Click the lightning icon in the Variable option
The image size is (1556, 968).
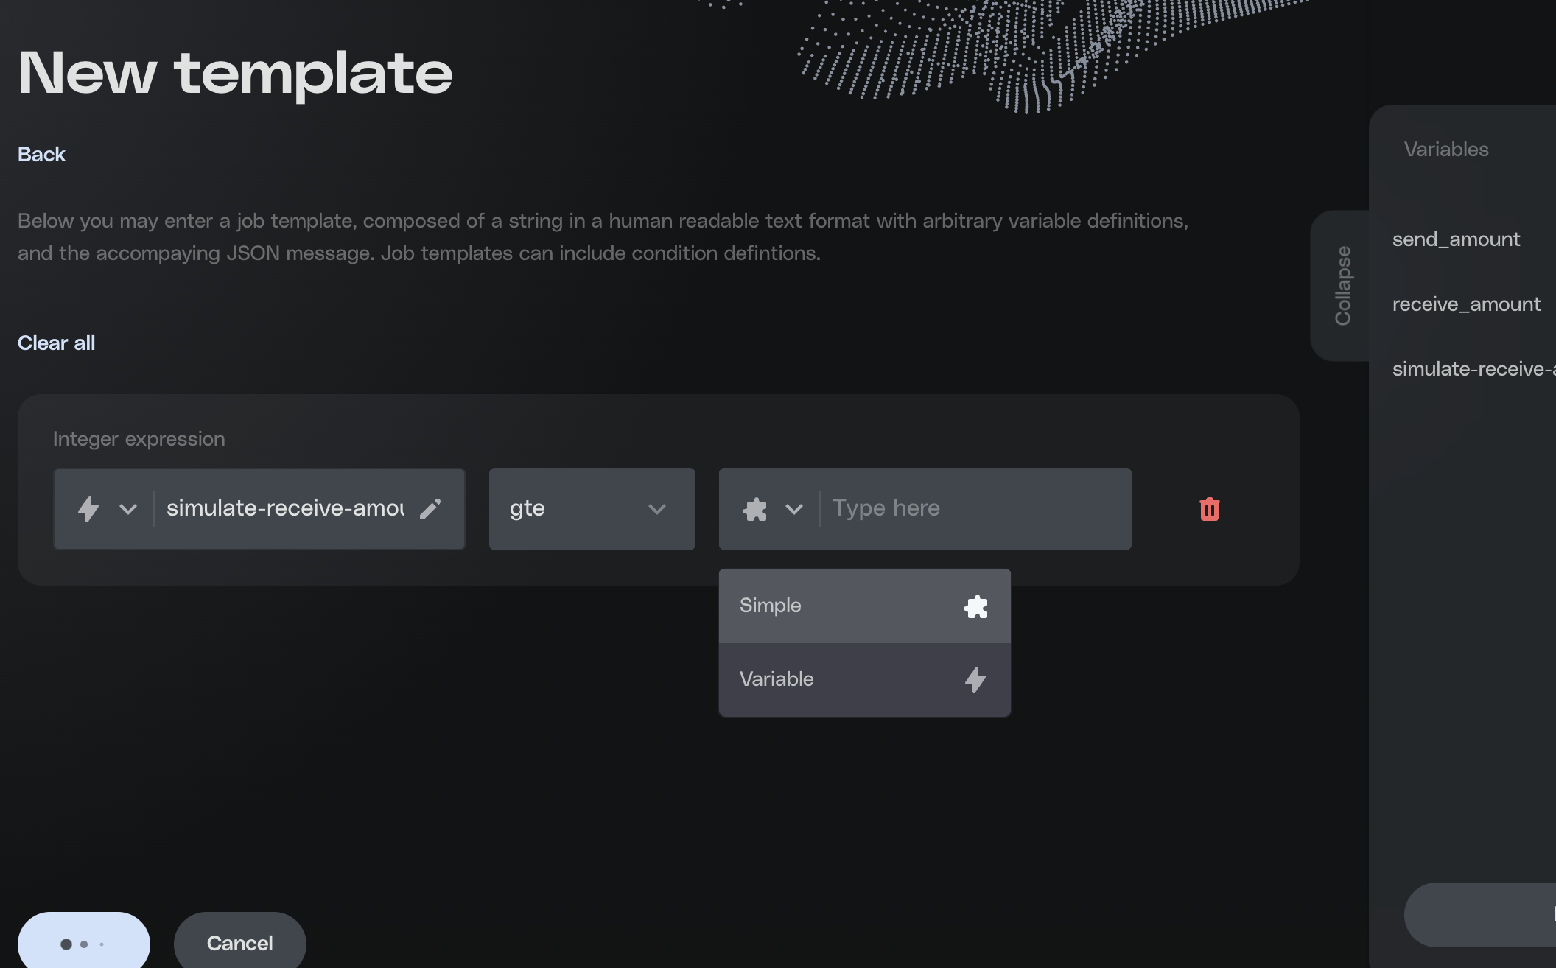975,679
